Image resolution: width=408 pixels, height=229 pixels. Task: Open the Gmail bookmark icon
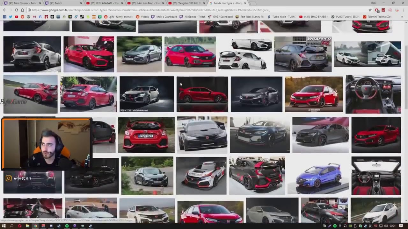coord(34,17)
